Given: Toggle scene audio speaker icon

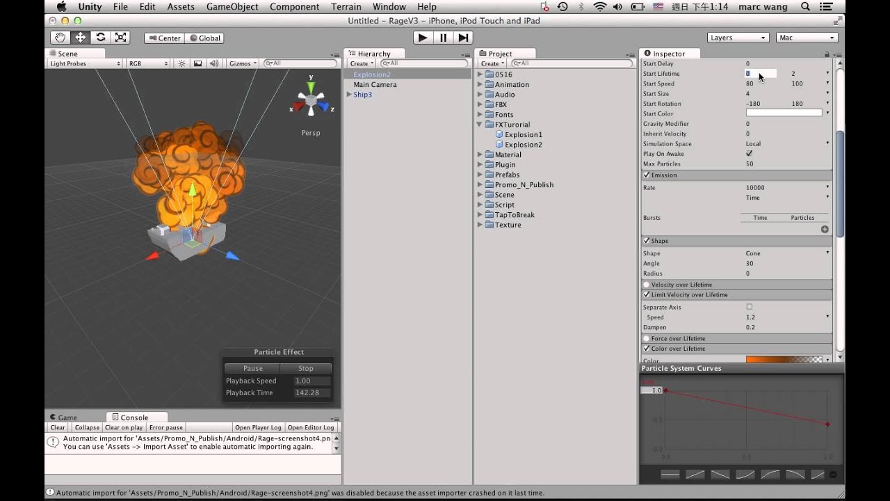Looking at the screenshot, I should [x=213, y=63].
